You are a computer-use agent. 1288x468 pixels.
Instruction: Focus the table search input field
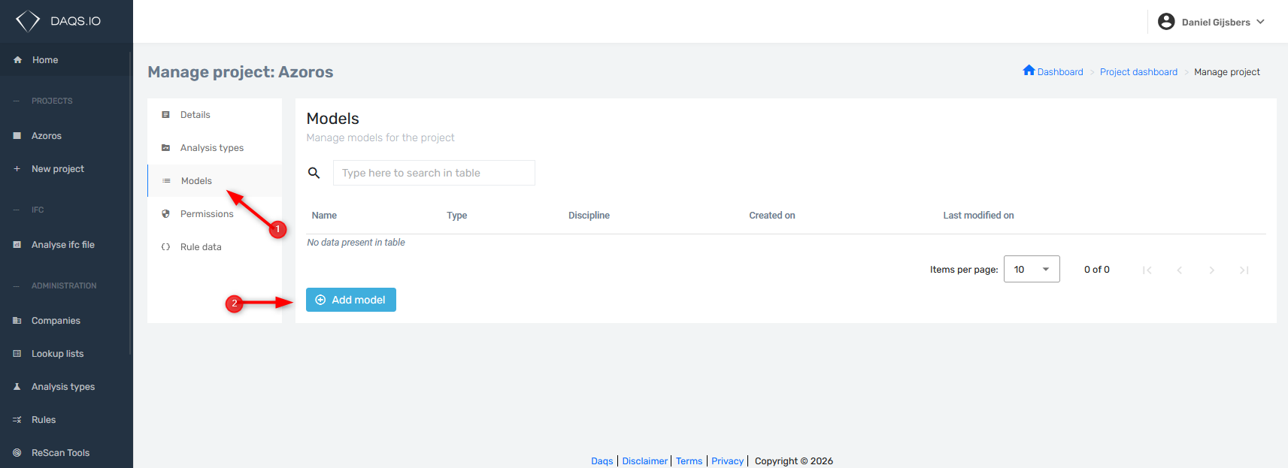434,173
